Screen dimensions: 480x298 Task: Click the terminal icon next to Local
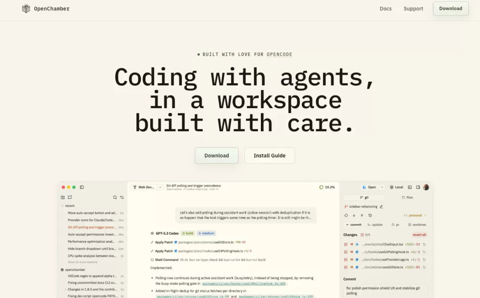point(410,187)
